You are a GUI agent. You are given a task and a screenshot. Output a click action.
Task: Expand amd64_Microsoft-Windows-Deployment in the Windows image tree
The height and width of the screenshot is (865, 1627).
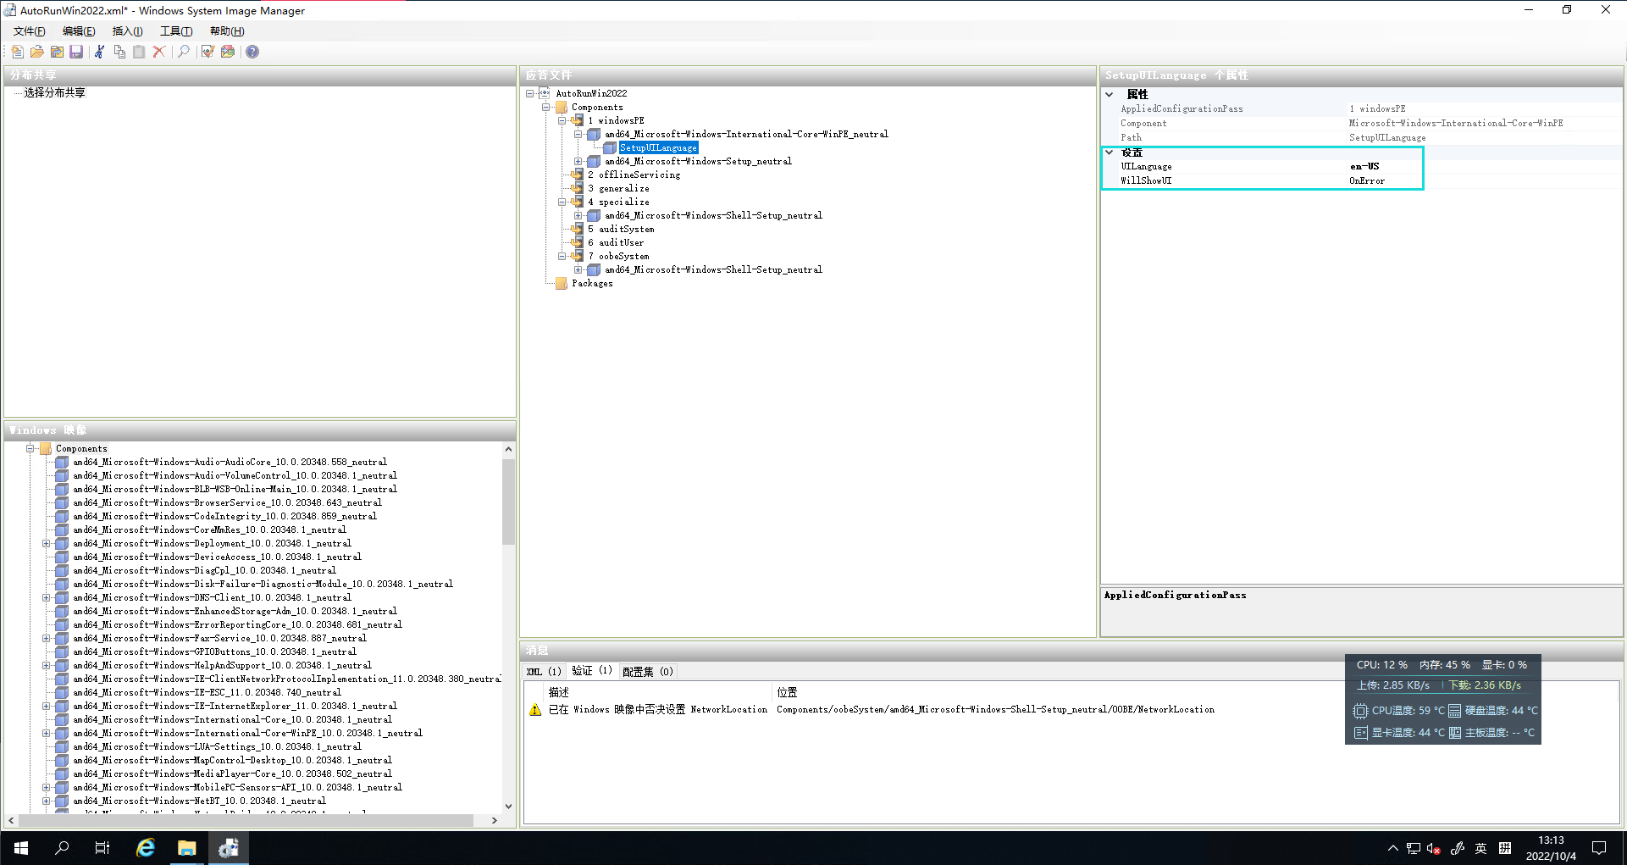[x=47, y=543]
